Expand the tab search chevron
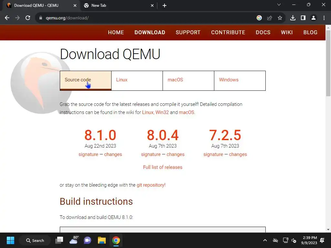Viewport: 331px width, 248px height. pos(279,5)
